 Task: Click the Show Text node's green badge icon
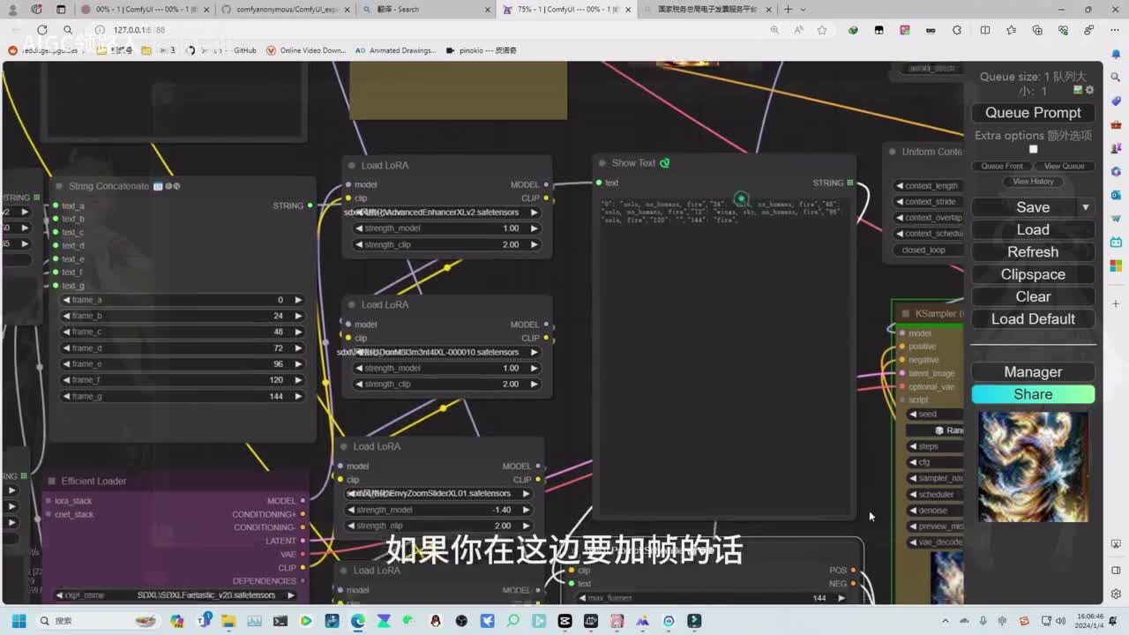(x=665, y=163)
